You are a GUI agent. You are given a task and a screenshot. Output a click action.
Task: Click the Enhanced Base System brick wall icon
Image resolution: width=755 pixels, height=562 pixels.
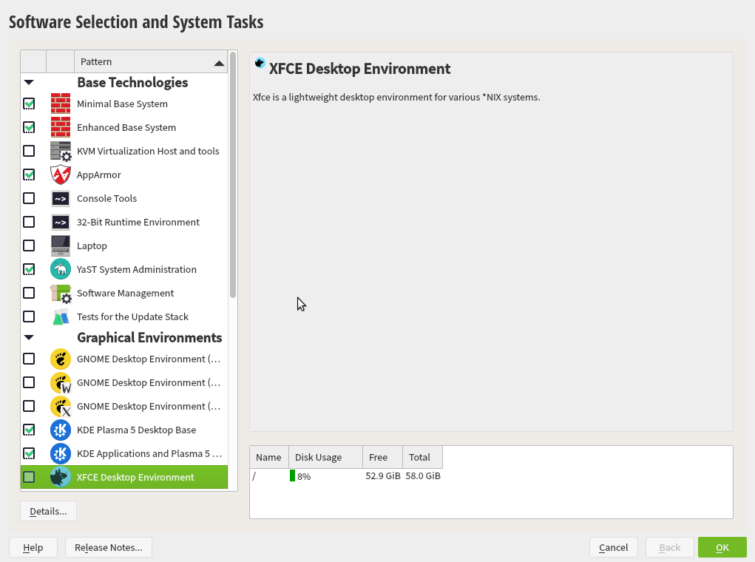click(x=61, y=127)
